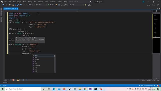Open the Project menu

[19, 2]
